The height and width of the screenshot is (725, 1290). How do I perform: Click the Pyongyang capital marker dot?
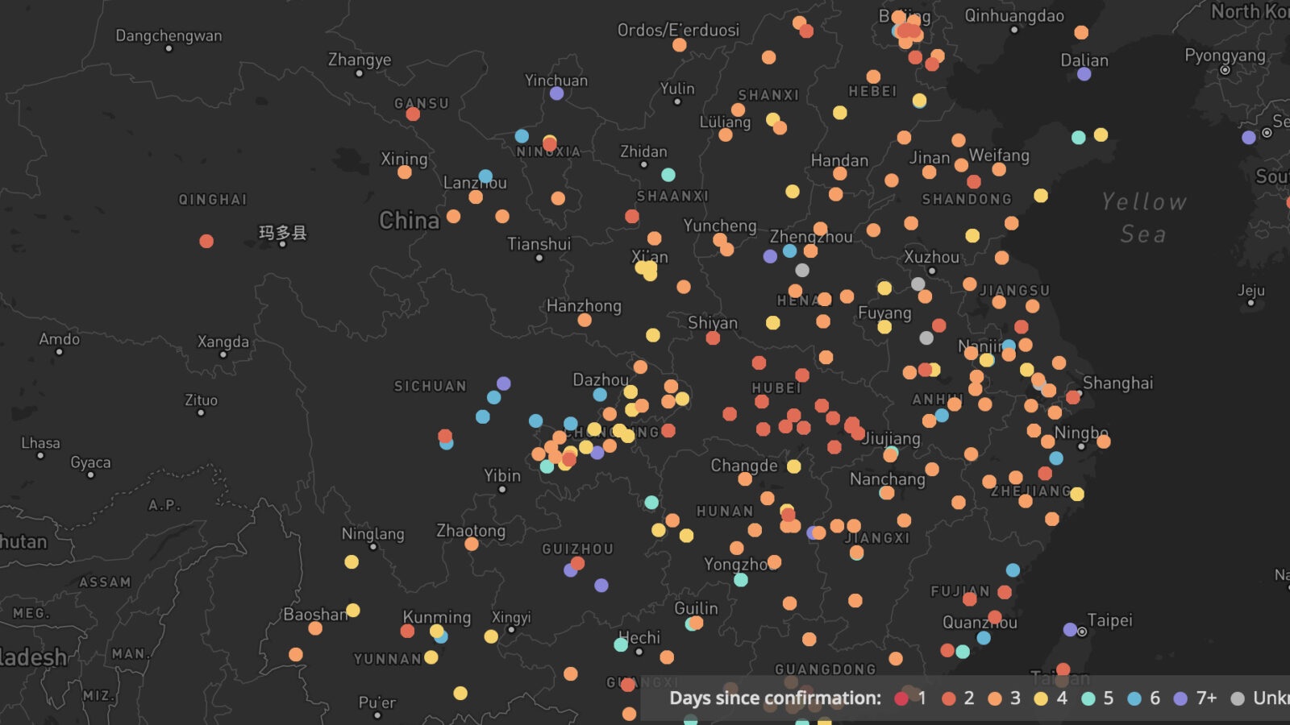pyautogui.click(x=1225, y=70)
